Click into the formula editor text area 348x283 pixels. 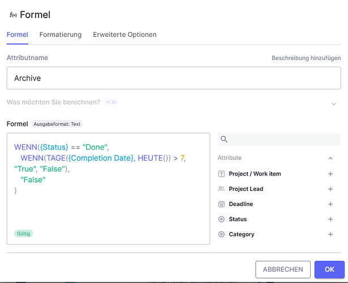click(x=108, y=188)
